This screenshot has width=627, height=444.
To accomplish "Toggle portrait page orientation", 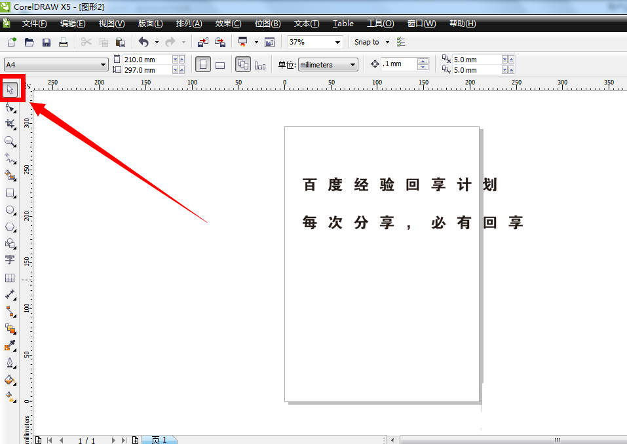I will pos(203,64).
